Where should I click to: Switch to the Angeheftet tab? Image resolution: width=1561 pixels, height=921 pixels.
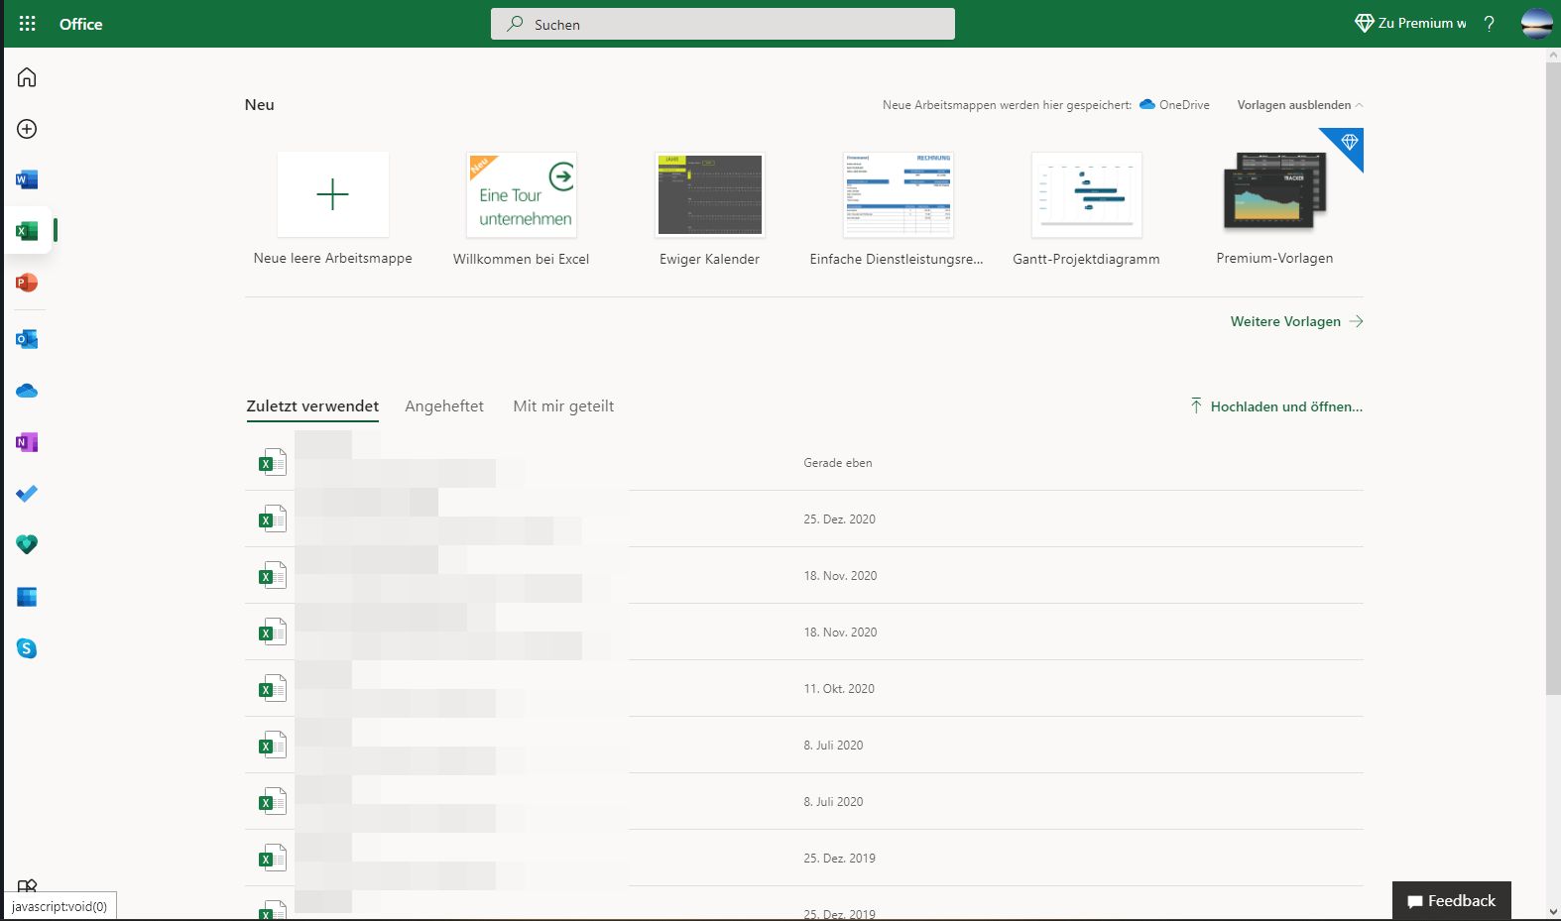click(x=444, y=406)
